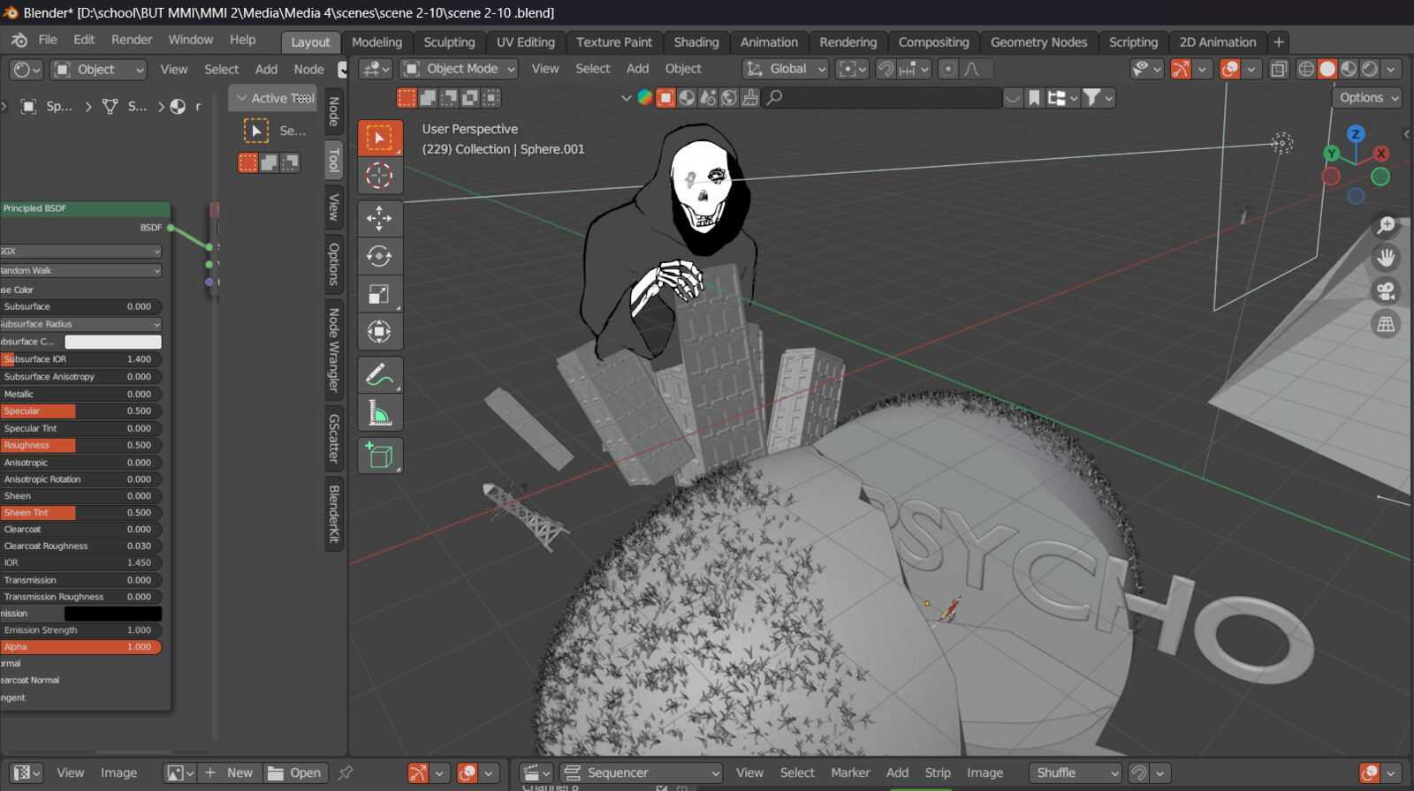Click the colorful shader hexagon icon

coord(645,97)
